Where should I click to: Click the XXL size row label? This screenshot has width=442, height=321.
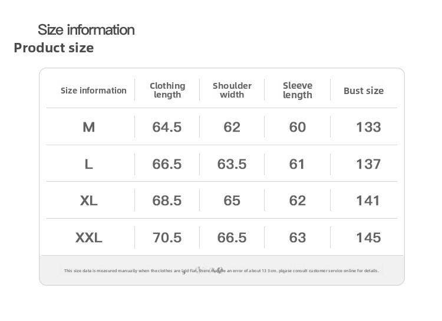coord(89,238)
